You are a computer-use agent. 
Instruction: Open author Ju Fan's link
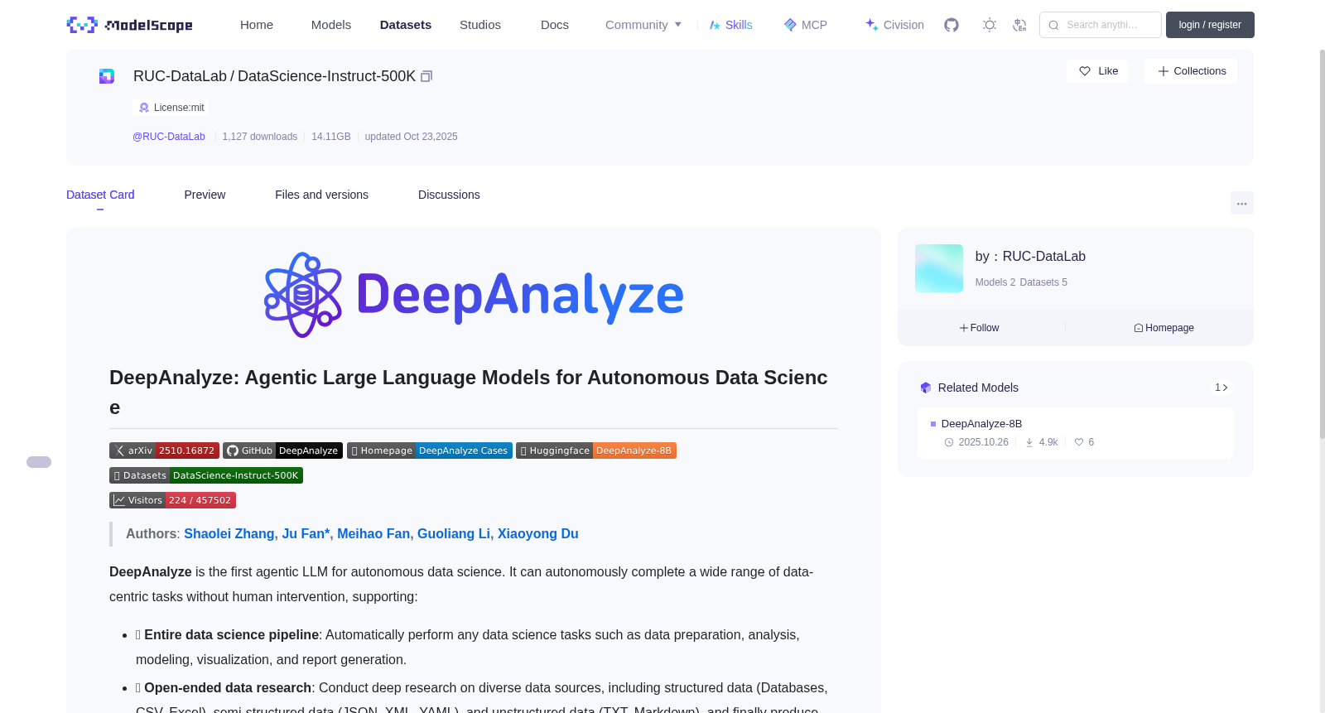tap(306, 534)
